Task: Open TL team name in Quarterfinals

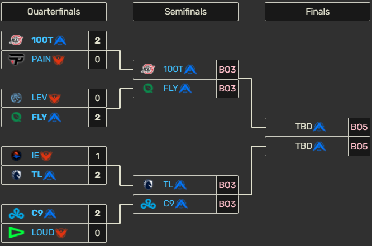Action: 37,175
